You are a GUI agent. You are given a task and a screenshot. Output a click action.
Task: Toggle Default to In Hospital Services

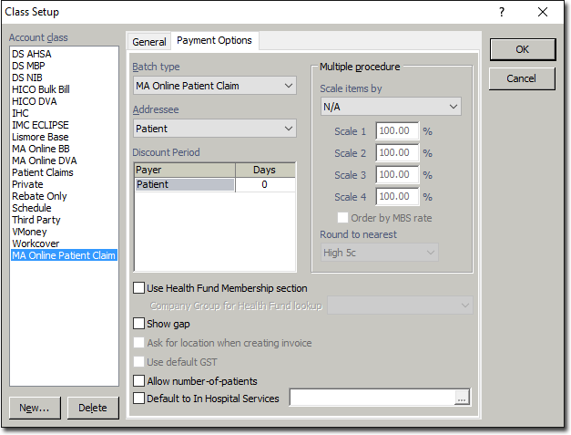coord(139,399)
